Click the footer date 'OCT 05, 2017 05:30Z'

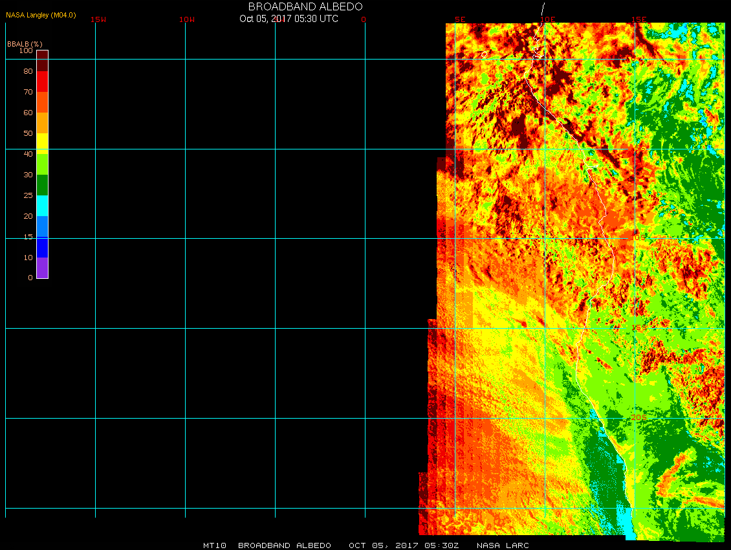point(404,545)
